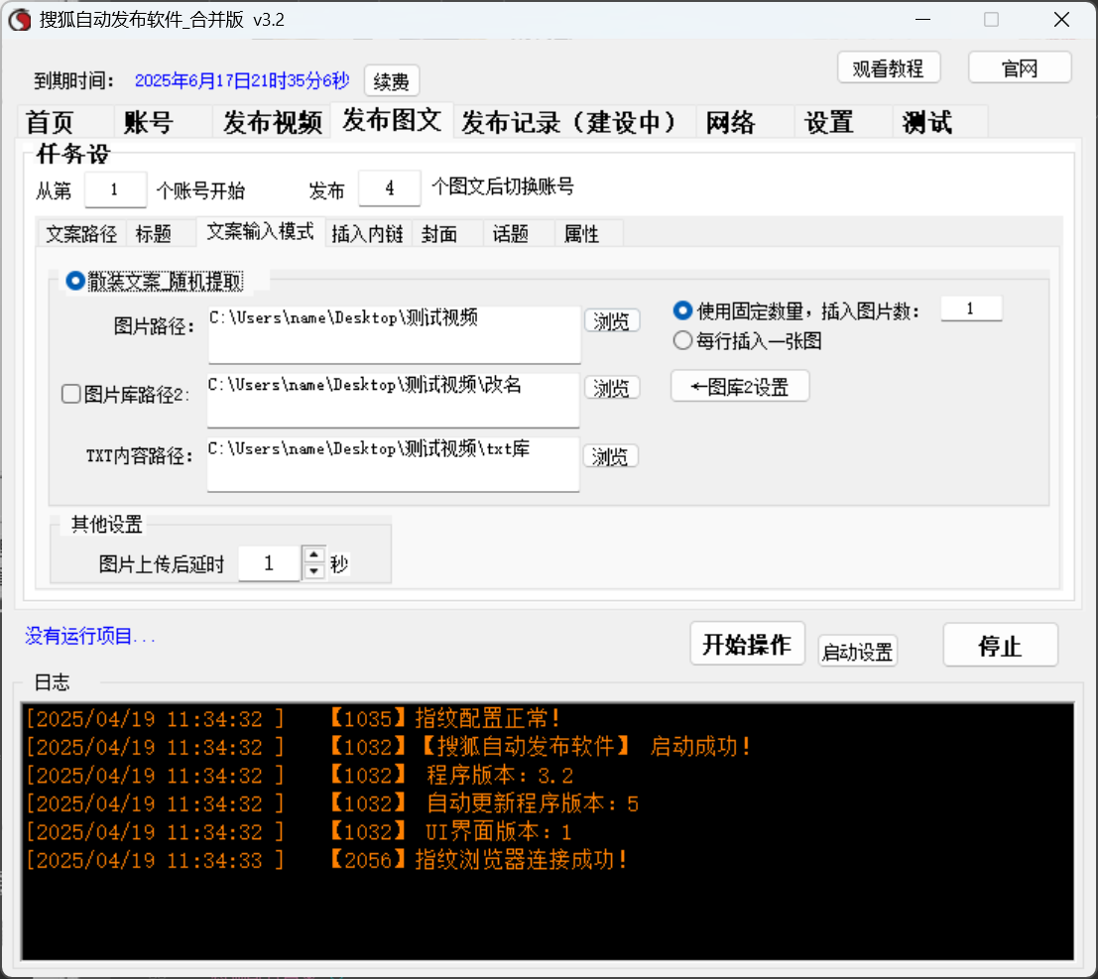This screenshot has width=1098, height=979.
Task: Close the 搜狐自动发布软件 window
Action: (1061, 20)
